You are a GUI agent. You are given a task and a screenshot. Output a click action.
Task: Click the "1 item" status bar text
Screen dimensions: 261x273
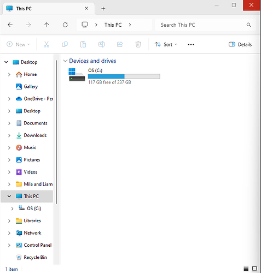(11, 269)
